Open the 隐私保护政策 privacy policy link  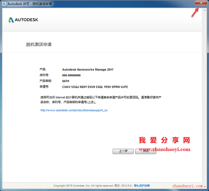142,185
